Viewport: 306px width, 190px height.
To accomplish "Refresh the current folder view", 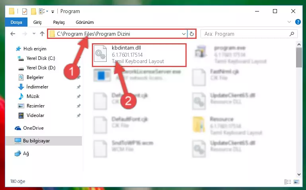I will click(192, 34).
